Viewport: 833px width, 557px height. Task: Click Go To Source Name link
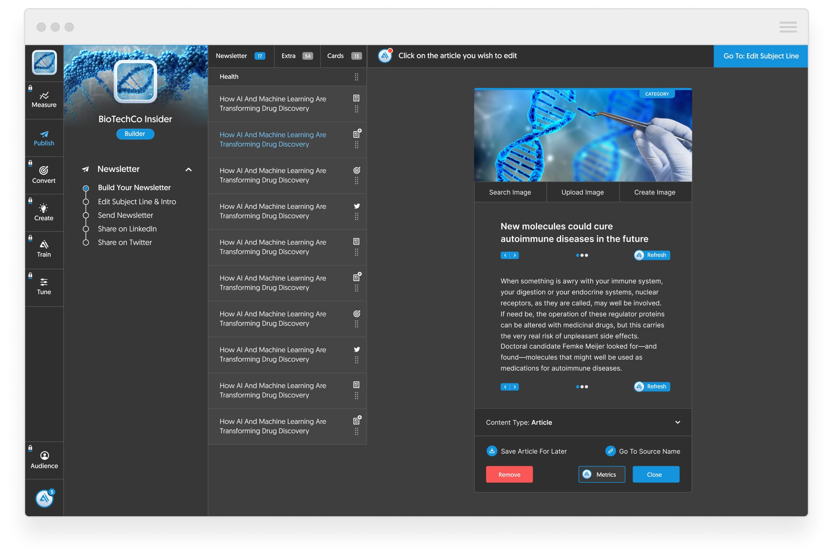(650, 451)
